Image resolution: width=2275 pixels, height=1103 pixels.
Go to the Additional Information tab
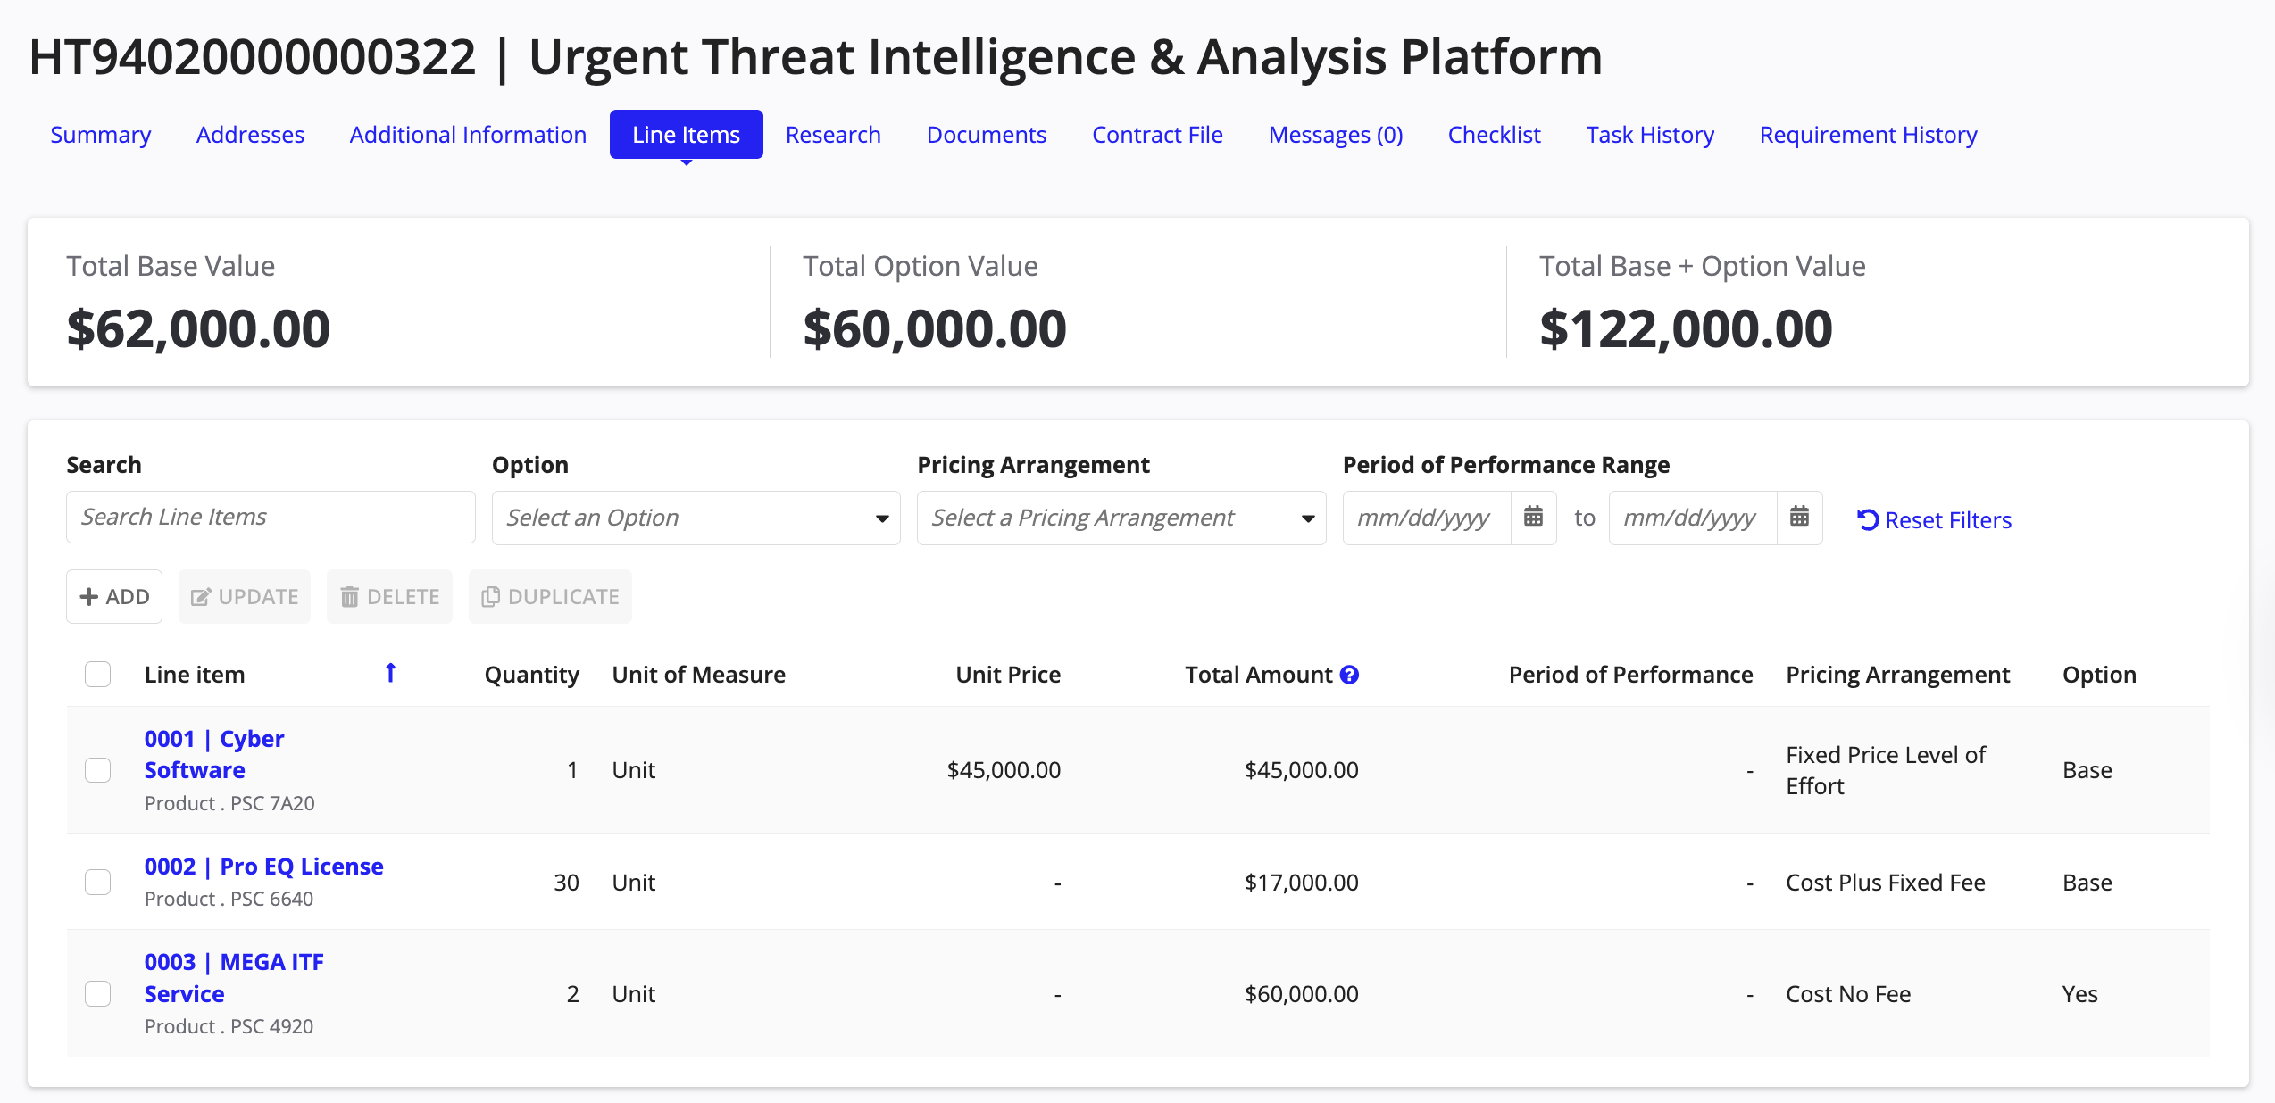point(468,135)
